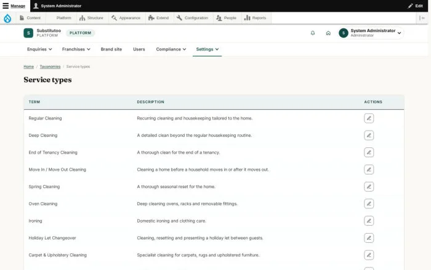The image size is (431, 270).
Task: Click the Drupal drop logo icon
Action: (x=7, y=18)
